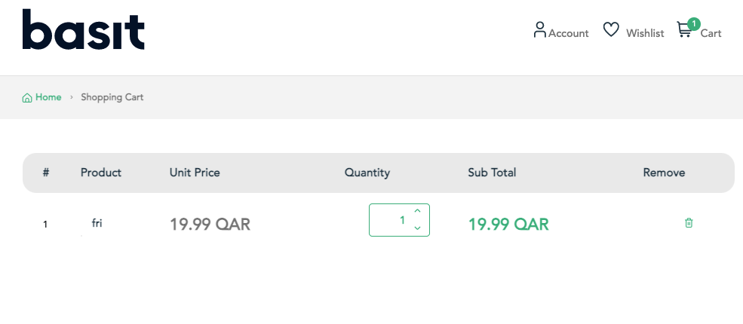Open the Wishlist link text
The width and height of the screenshot is (743, 324).
coord(645,33)
